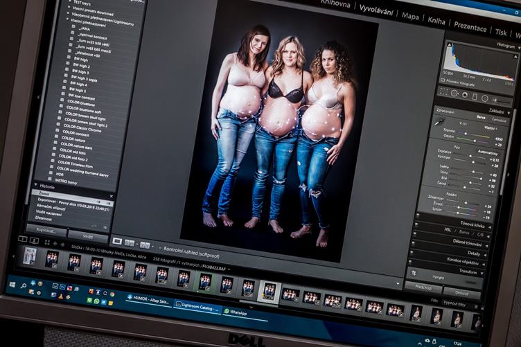Select the Y|Y before/after view
Viewport: 521px width, 347px height.
pos(145,245)
